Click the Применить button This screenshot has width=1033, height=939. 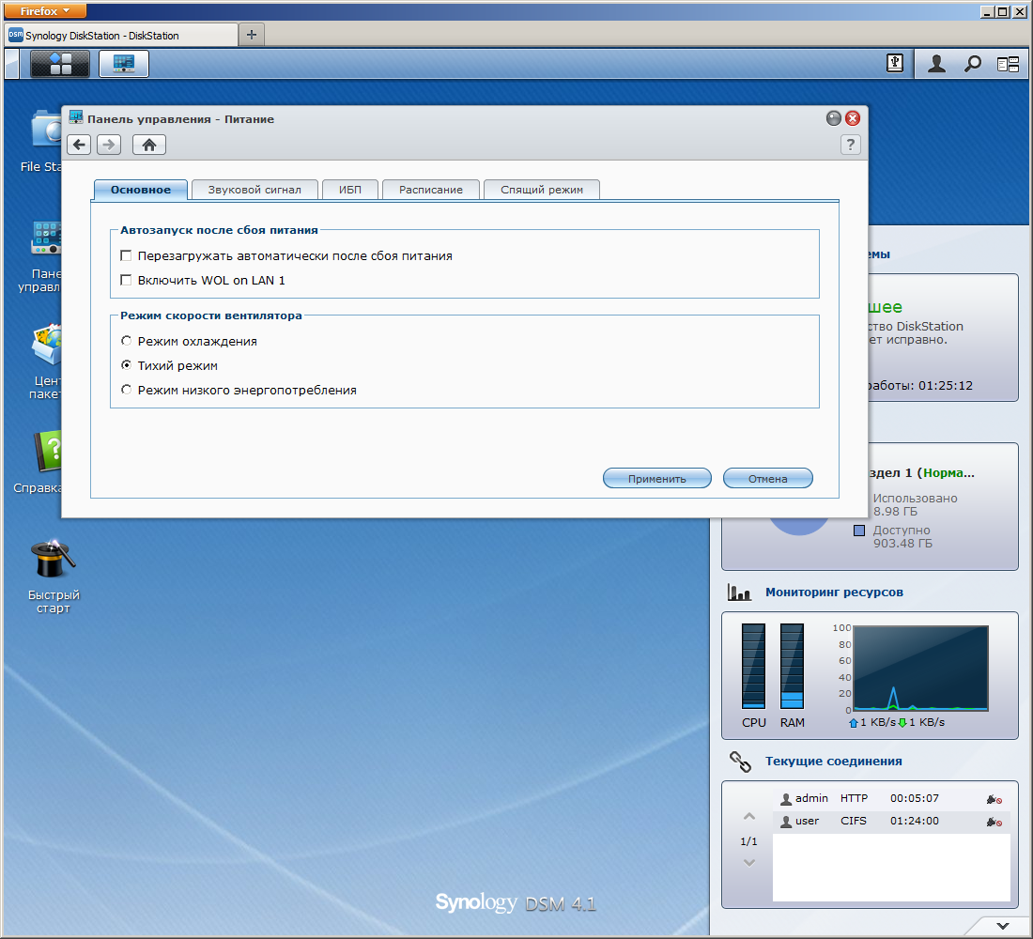[656, 478]
